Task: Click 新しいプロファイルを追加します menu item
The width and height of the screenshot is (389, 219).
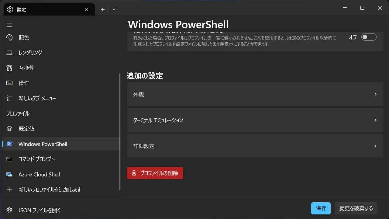Action: [x=50, y=189]
